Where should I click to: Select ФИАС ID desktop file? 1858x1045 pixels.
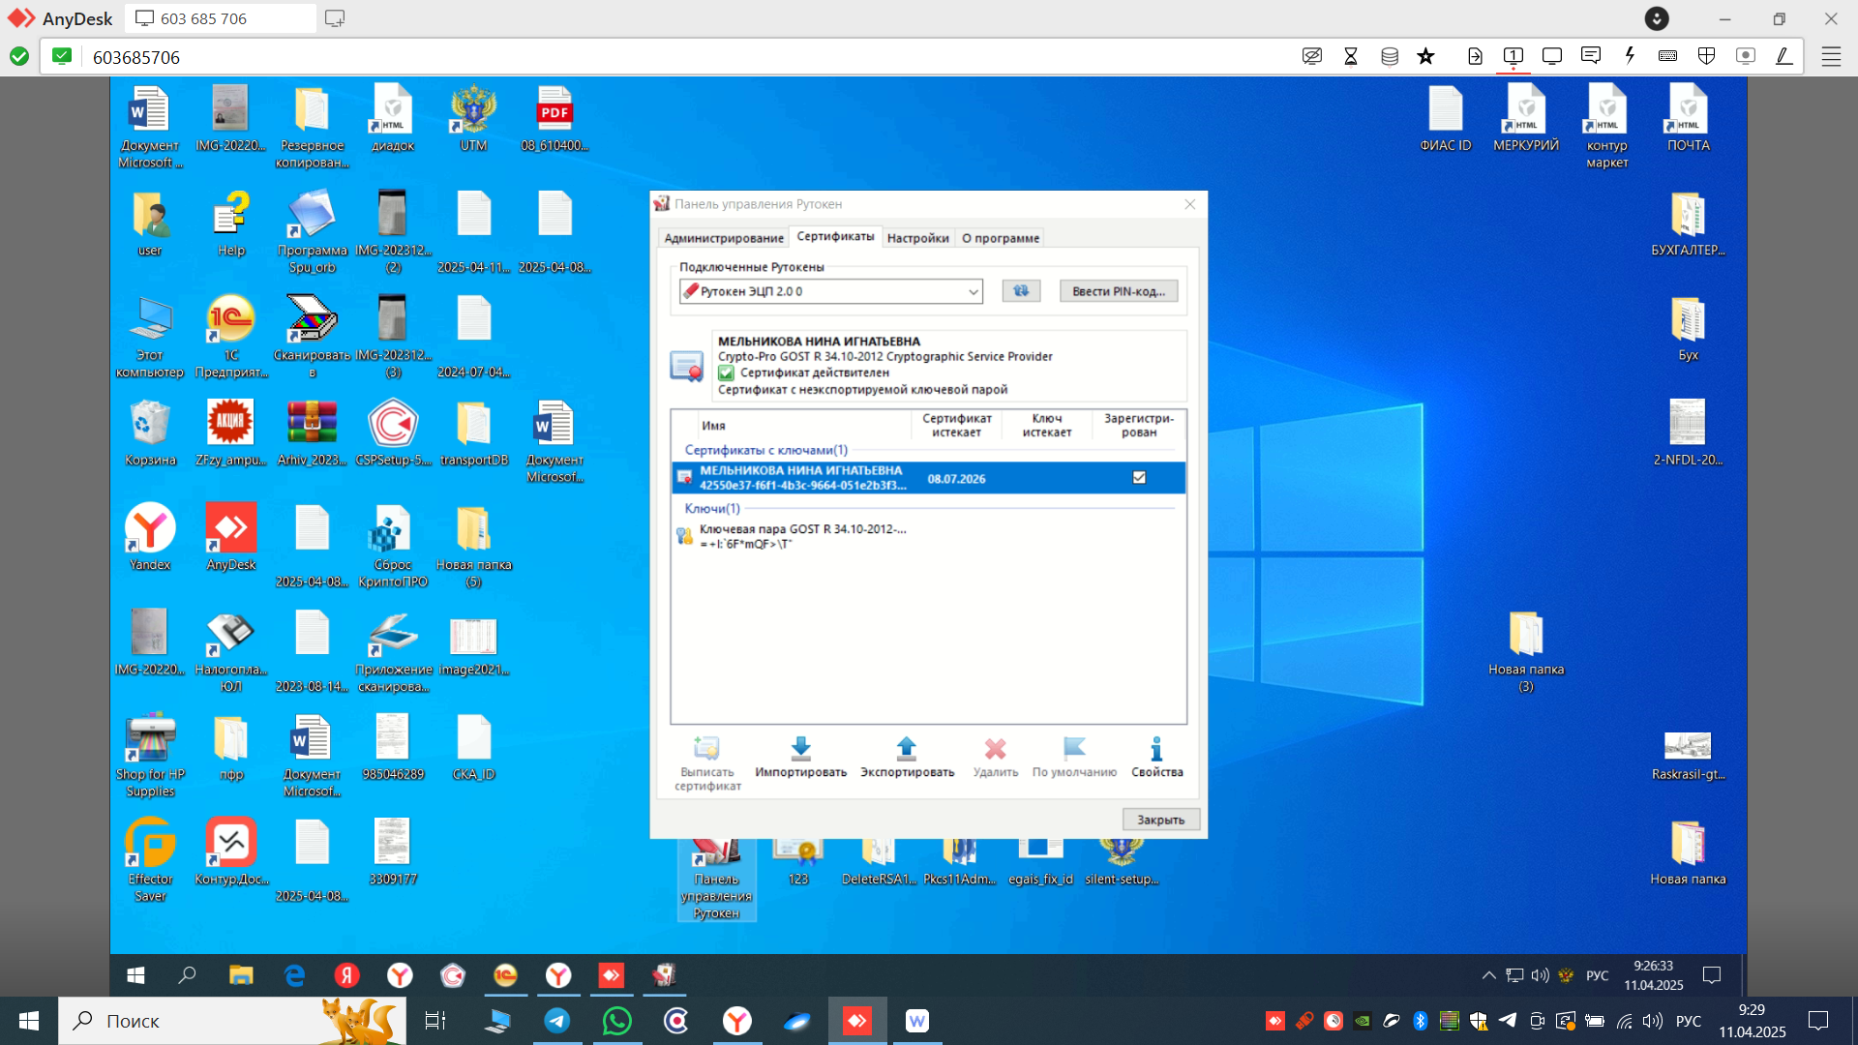click(1446, 119)
